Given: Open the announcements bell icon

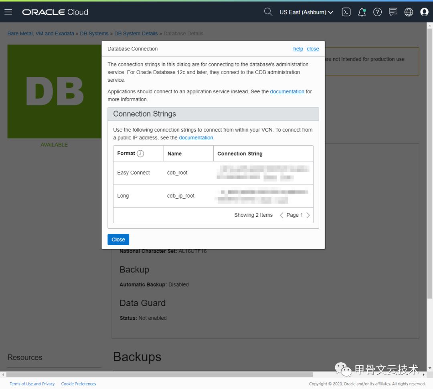Looking at the screenshot, I should (362, 12).
